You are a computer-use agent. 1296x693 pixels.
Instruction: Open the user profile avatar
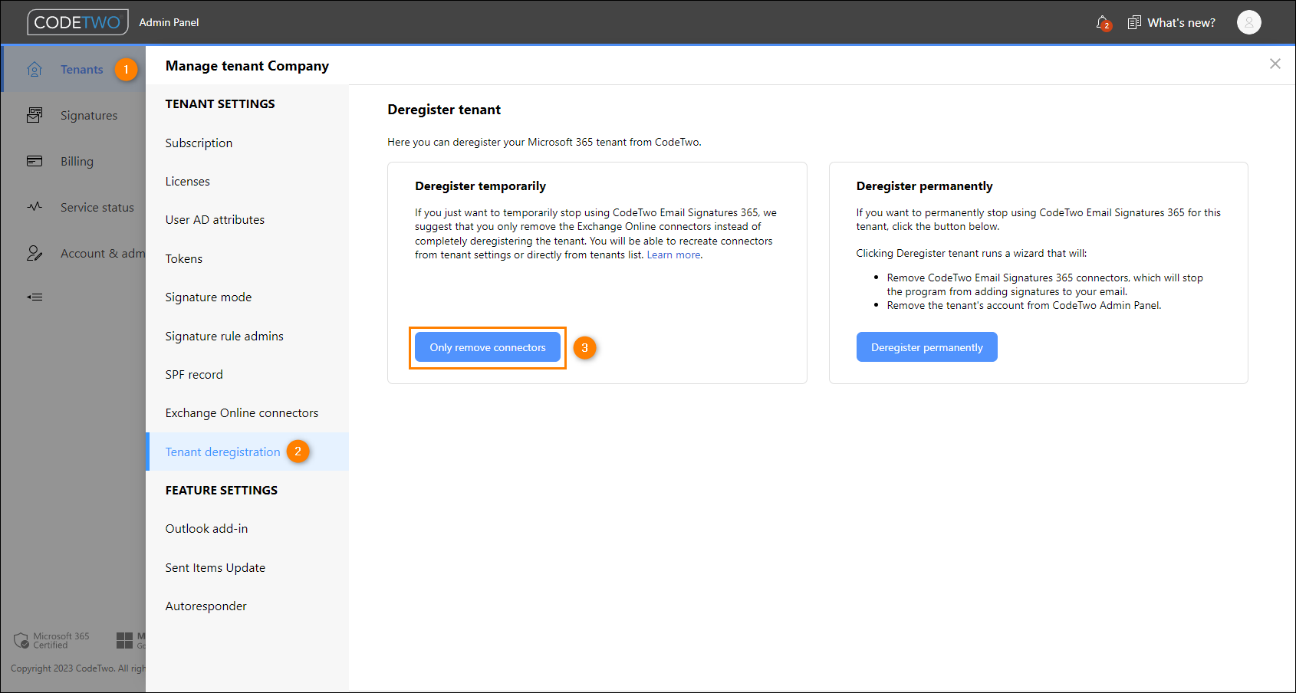click(1248, 22)
